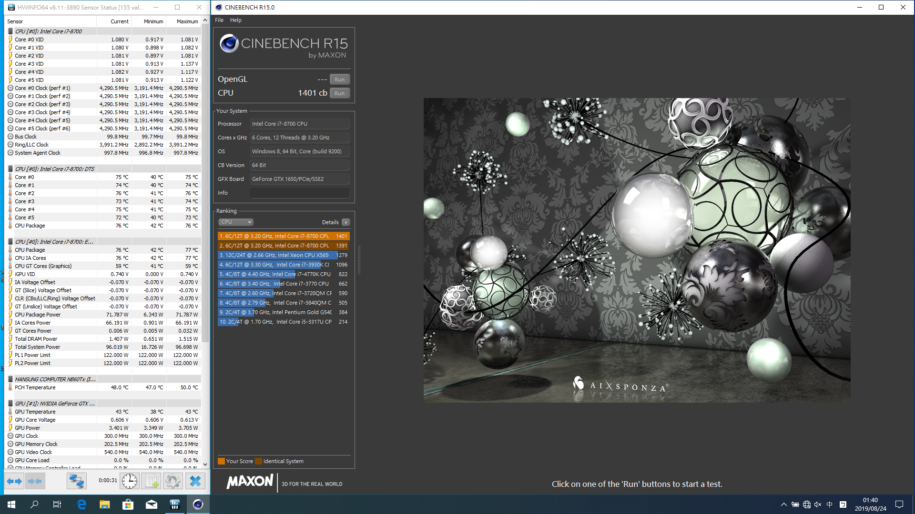Start logging with the sheet-plus icon

pyautogui.click(x=152, y=481)
